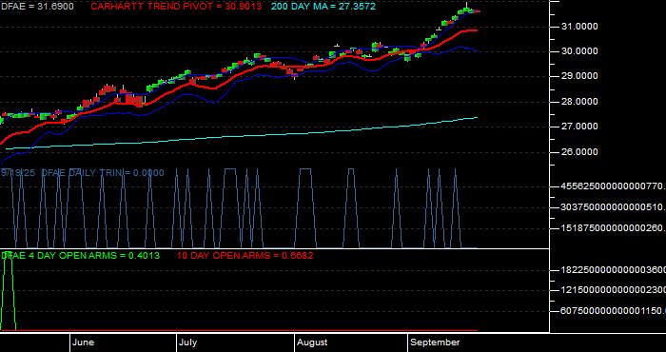Click the 12150000000000230 axis value
Image resolution: width=666 pixels, height=352 pixels.
(613, 290)
